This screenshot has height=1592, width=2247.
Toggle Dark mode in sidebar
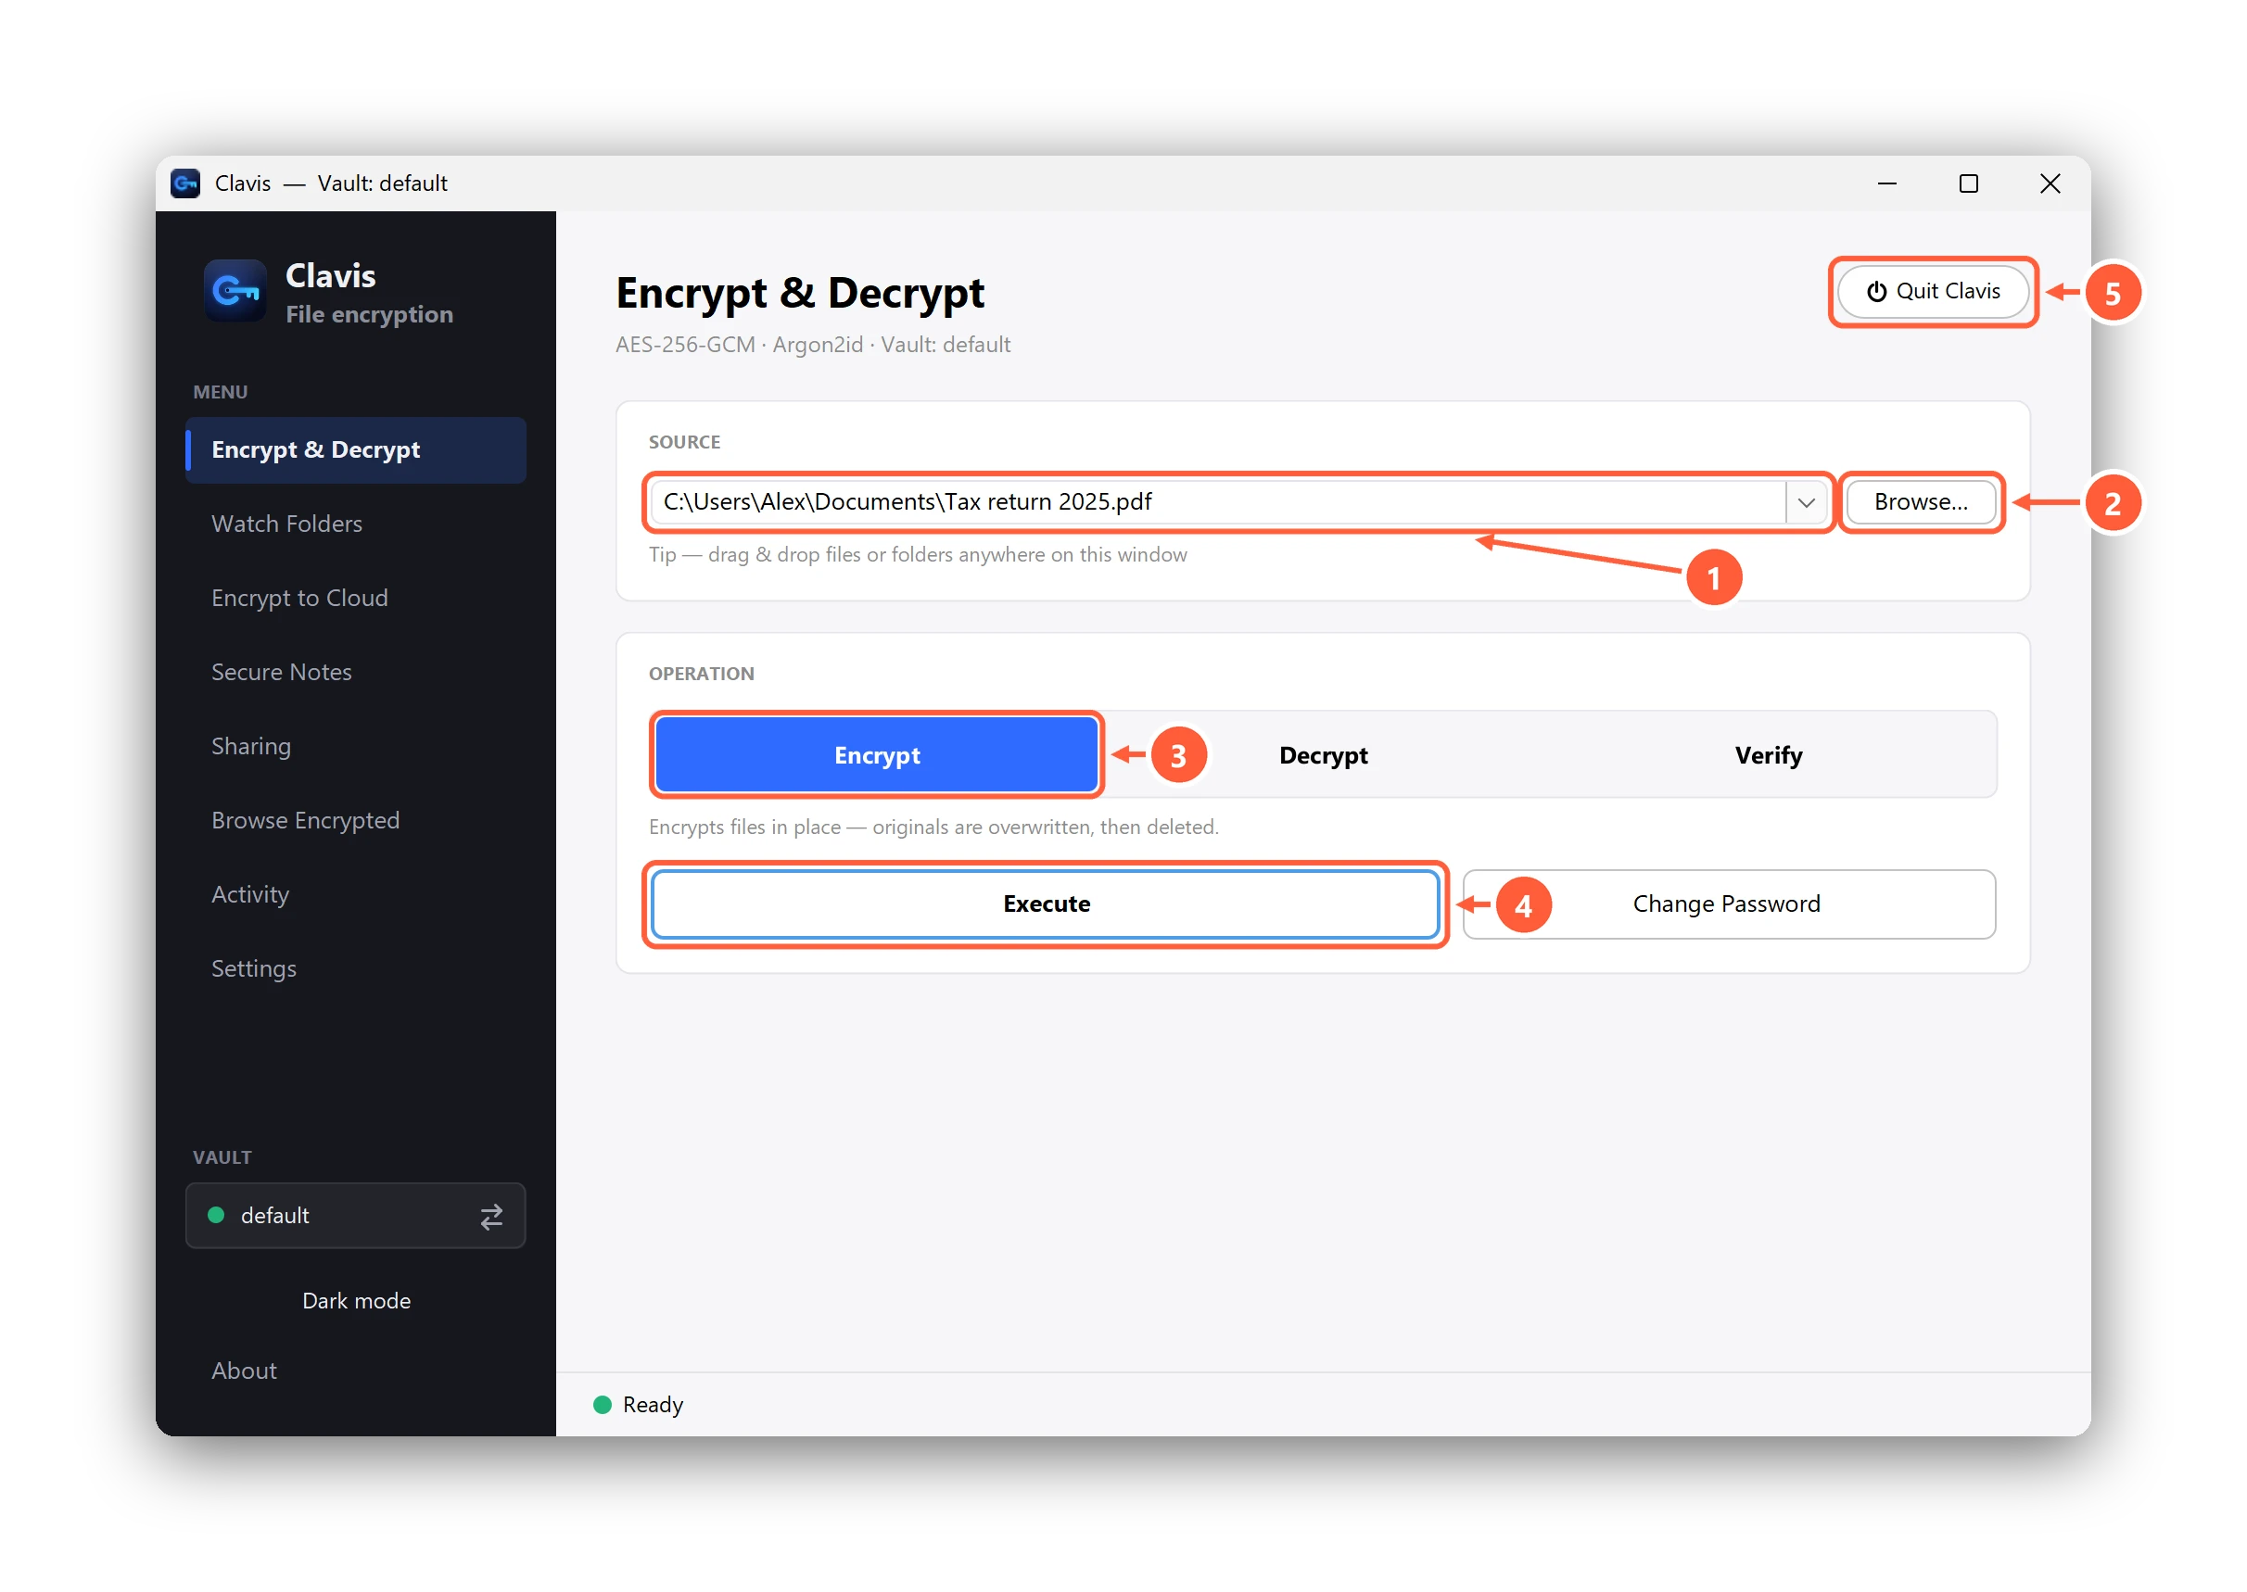(356, 1300)
